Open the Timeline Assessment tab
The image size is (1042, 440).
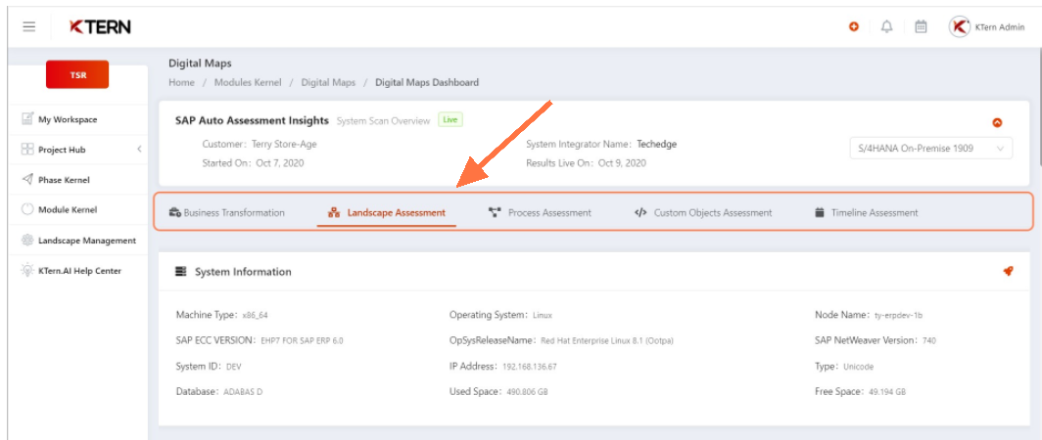point(867,213)
